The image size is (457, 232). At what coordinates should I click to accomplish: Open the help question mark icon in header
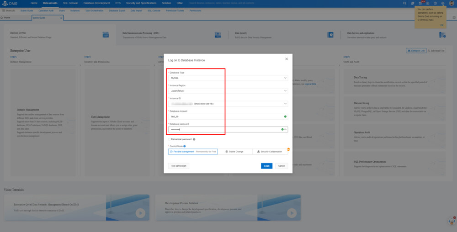coord(435,3)
